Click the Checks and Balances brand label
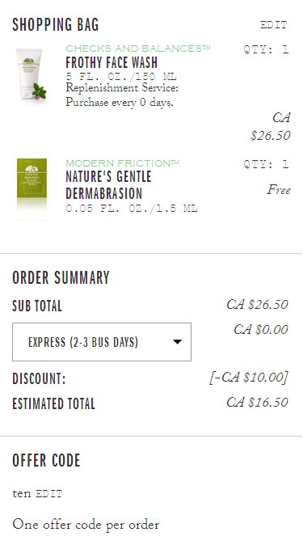The width and height of the screenshot is (303, 549). coord(138,49)
